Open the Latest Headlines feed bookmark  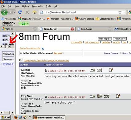point(106,19)
